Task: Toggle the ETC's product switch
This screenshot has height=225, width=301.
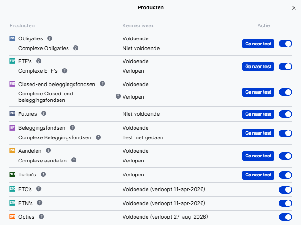Action: click(x=285, y=189)
